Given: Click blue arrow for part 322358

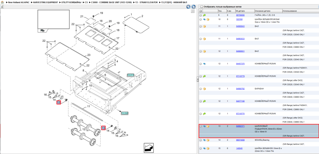Looking at the screenshot, I should (x=204, y=19).
